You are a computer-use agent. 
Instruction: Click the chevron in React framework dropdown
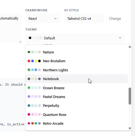tap(55, 18)
